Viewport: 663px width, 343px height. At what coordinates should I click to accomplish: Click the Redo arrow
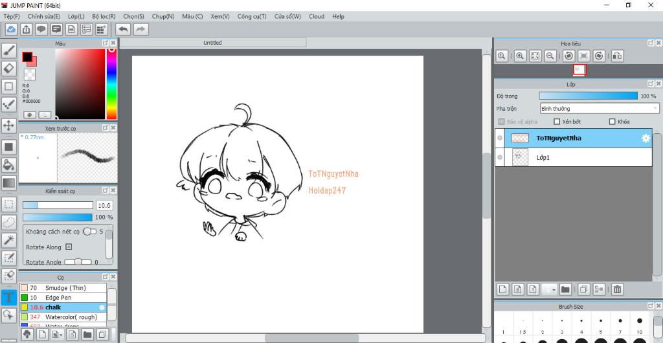[140, 29]
